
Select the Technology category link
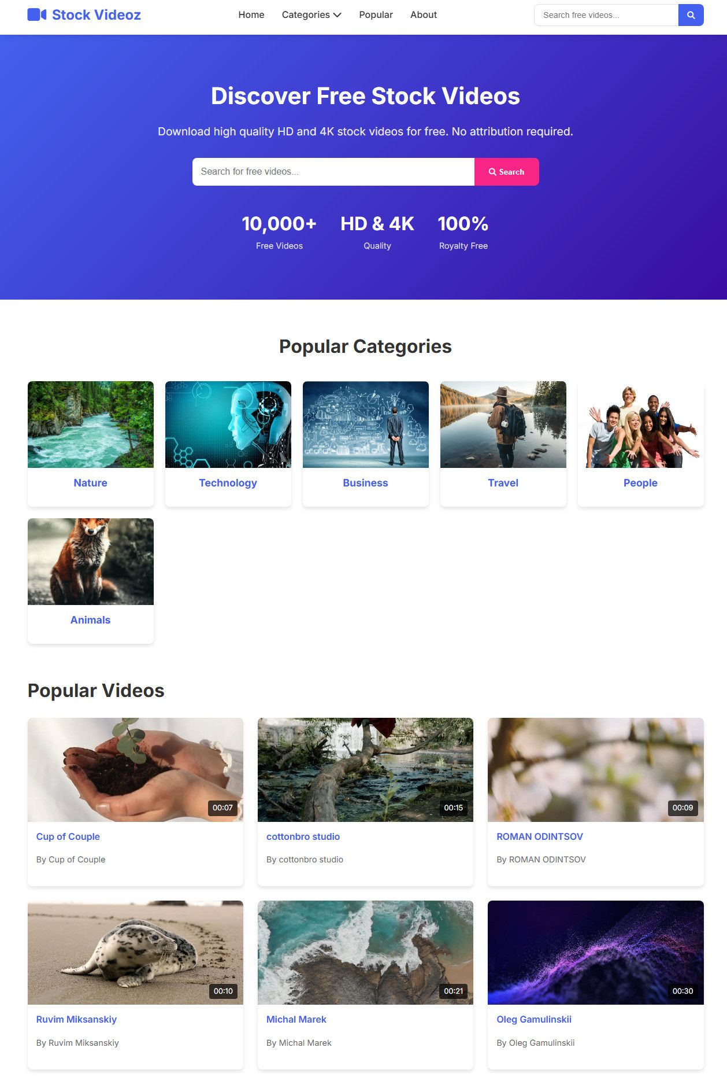pyautogui.click(x=228, y=483)
